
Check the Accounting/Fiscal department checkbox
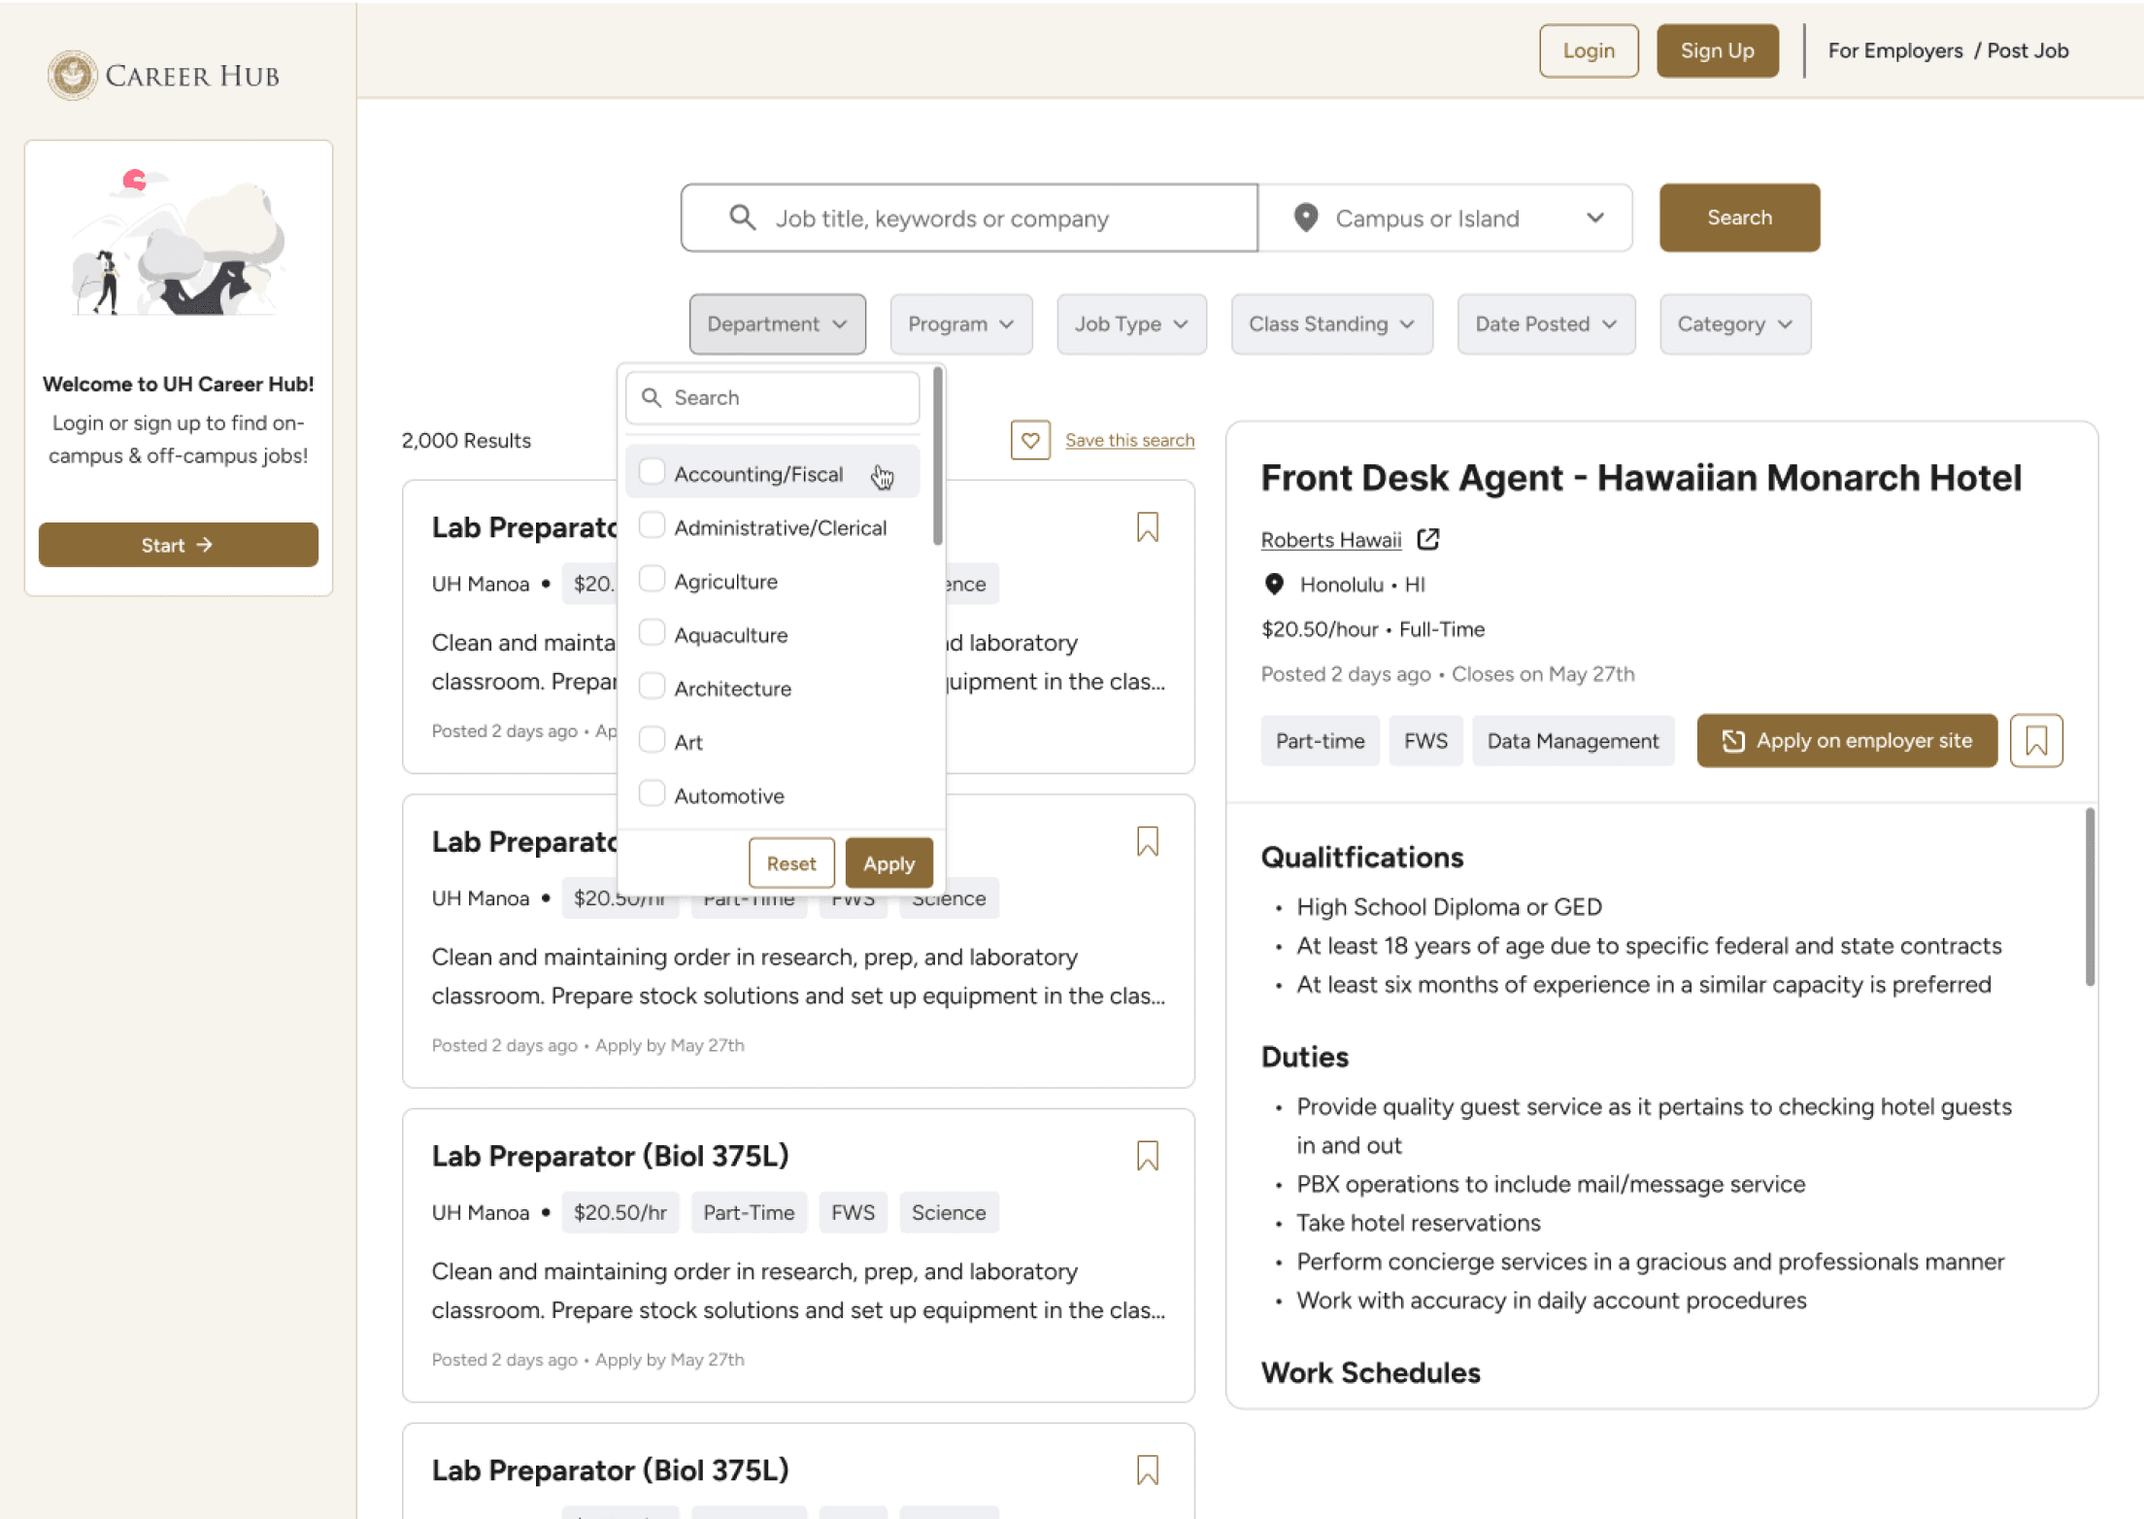(x=653, y=472)
